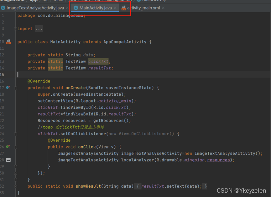Click the onCreate method name on line 17

tap(76, 88)
